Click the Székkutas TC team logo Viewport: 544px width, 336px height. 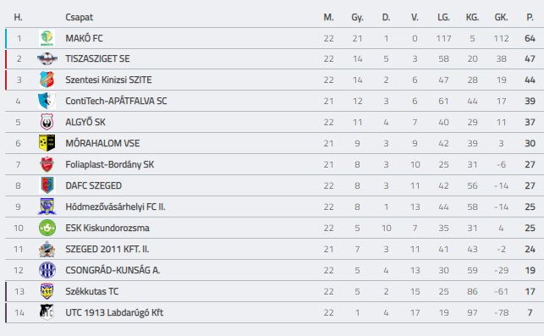coord(47,292)
